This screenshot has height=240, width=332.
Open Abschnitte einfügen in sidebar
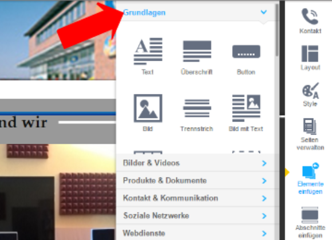point(310,222)
